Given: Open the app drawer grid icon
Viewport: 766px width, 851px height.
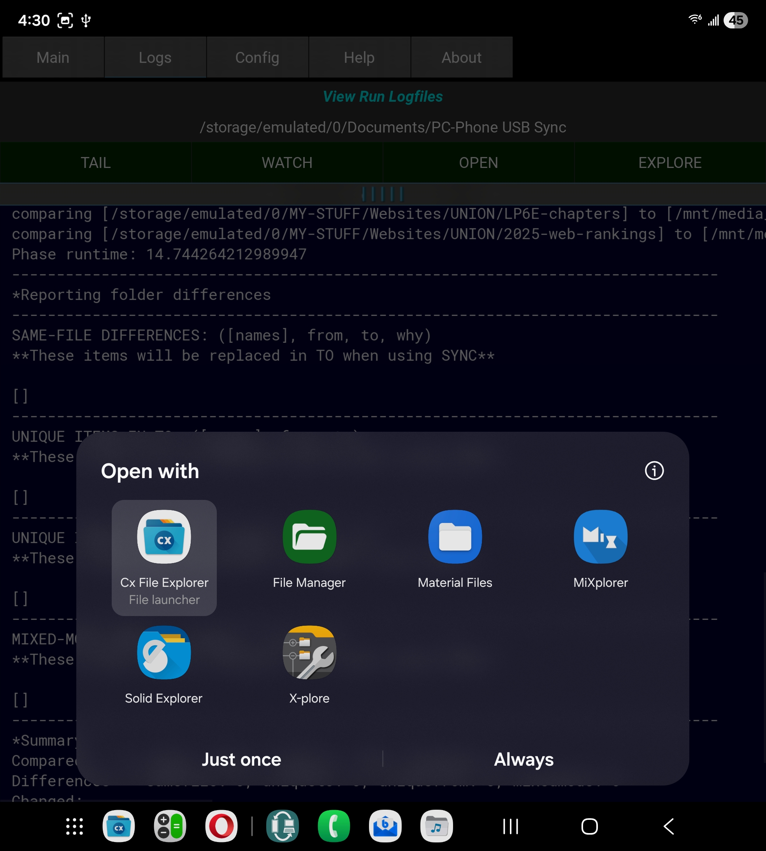Looking at the screenshot, I should click(x=74, y=826).
